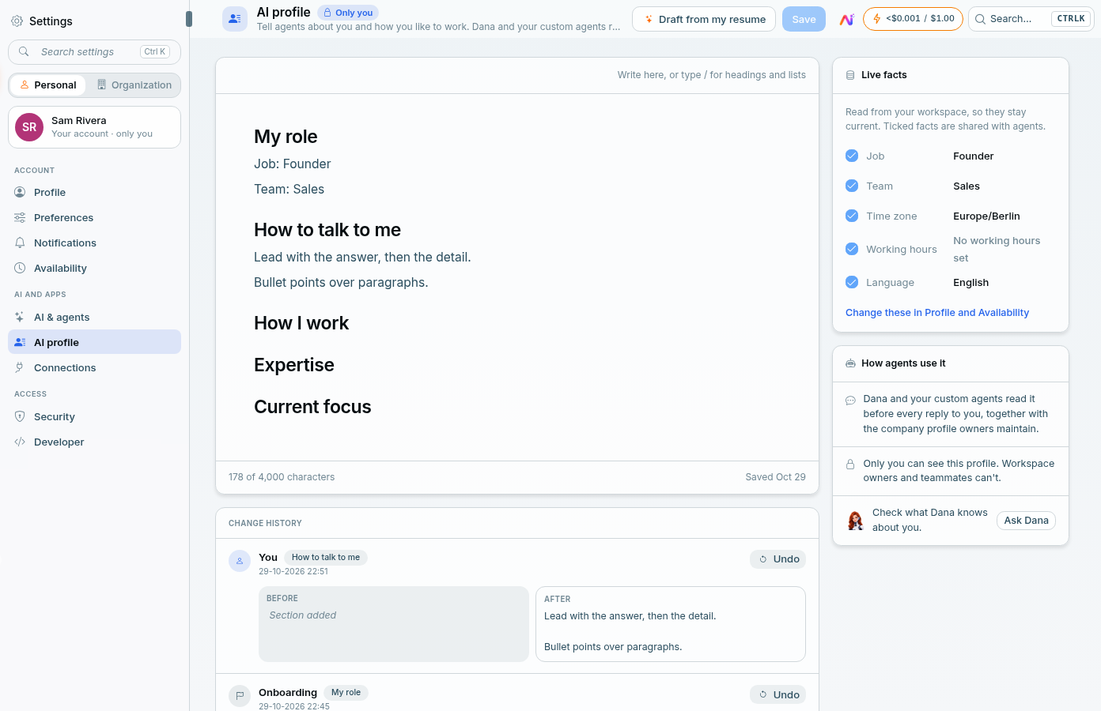Click the Settings gear icon
The height and width of the screenshot is (711, 1101).
click(x=17, y=21)
